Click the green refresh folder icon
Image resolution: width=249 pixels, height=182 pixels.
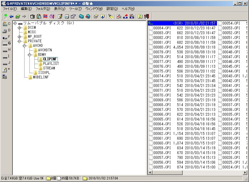tap(140, 16)
